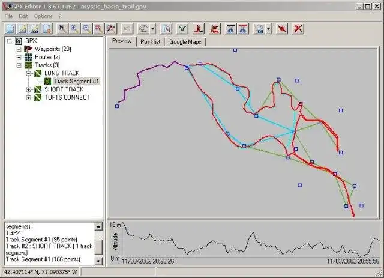Collapse the Tracks (3) tree node

19,65
